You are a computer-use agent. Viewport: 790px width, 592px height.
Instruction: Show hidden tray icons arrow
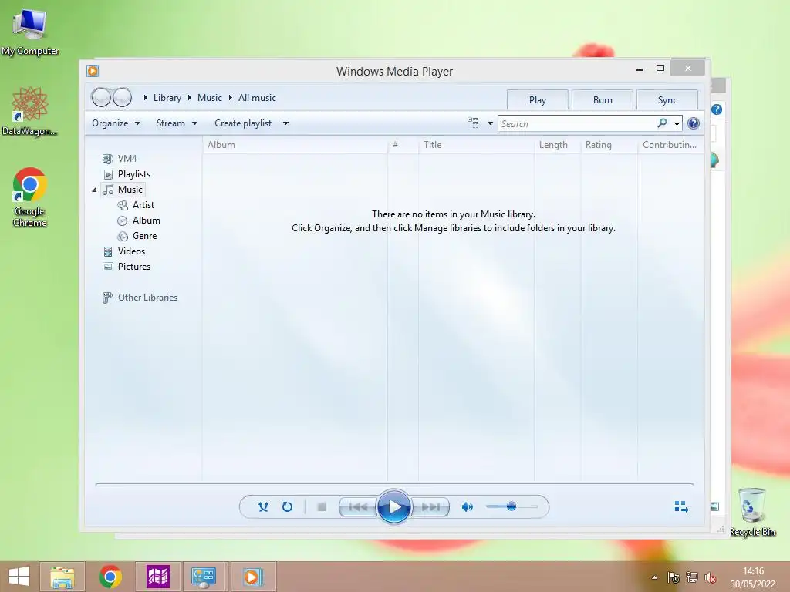(x=654, y=577)
